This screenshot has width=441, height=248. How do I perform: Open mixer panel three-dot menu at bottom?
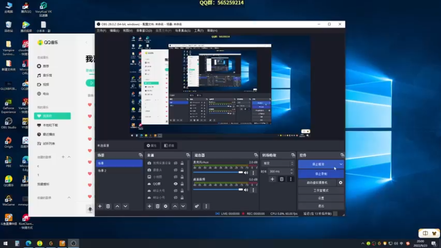coord(206,206)
